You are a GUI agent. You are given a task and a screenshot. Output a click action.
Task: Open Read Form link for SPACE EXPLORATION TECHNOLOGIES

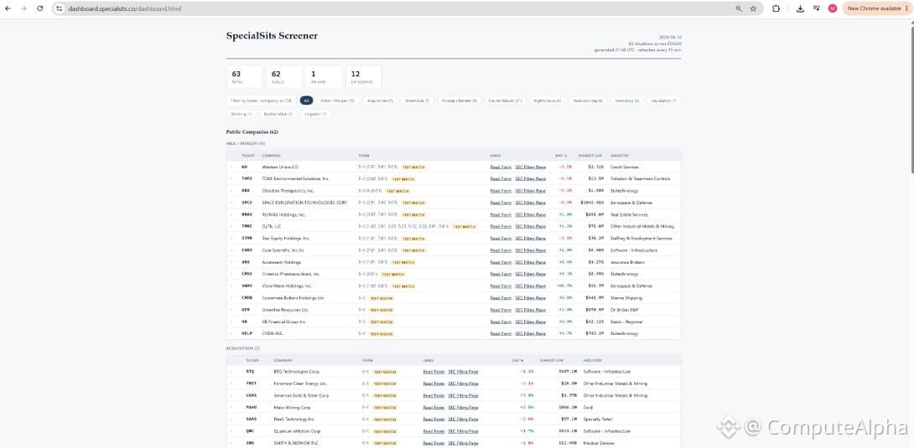501,203
